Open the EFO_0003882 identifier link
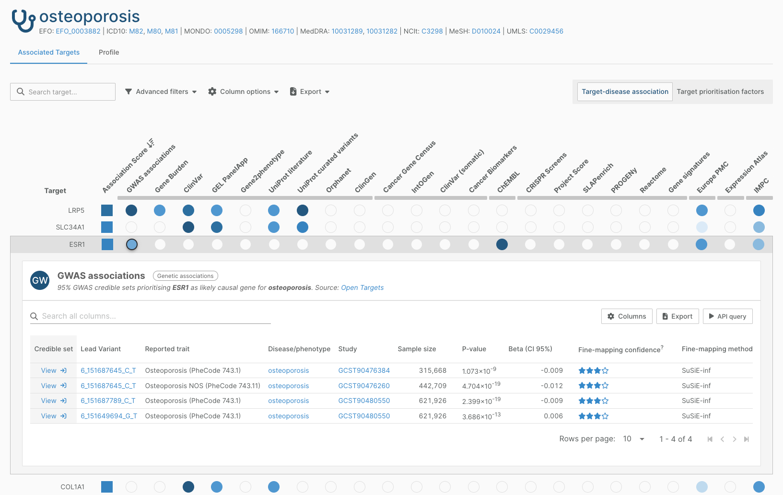Viewport: 783px width, 495px height. tap(78, 31)
